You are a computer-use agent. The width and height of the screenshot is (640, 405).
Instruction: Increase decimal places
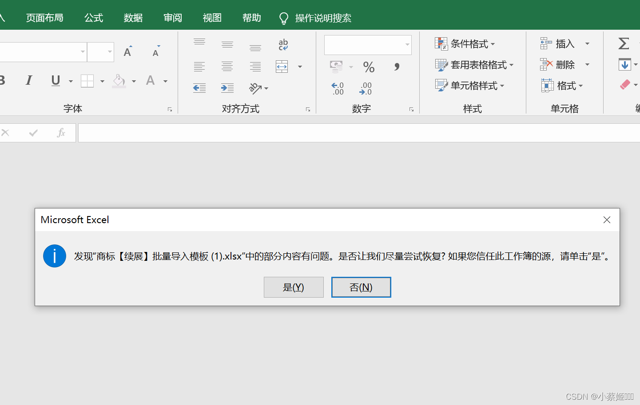point(338,88)
